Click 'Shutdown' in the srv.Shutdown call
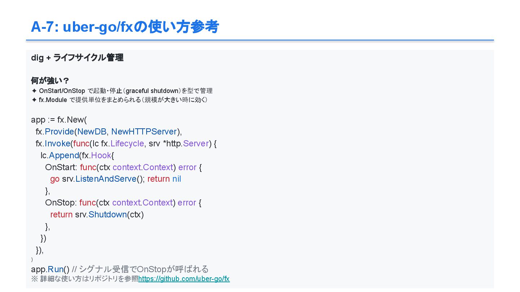The height and width of the screenshot is (292, 520). click(108, 214)
